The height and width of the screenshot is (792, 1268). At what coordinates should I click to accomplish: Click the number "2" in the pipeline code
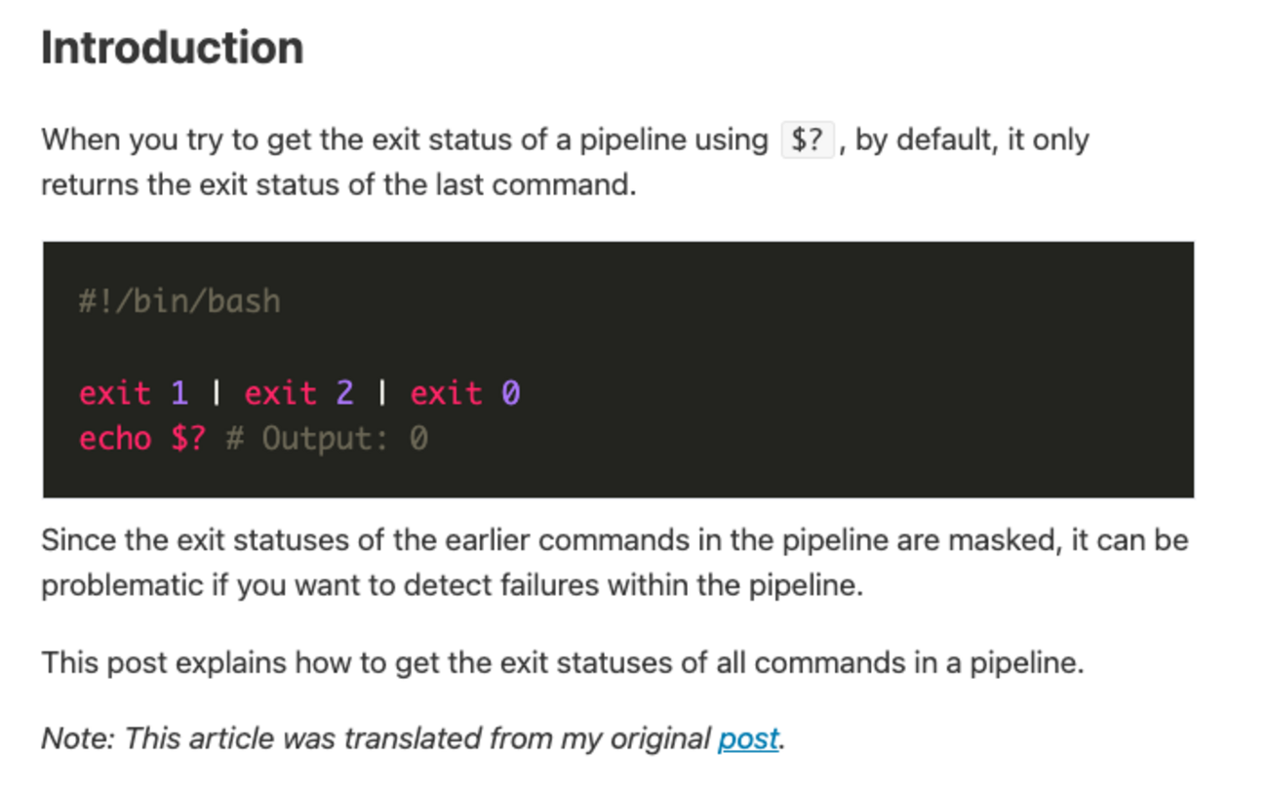344,393
